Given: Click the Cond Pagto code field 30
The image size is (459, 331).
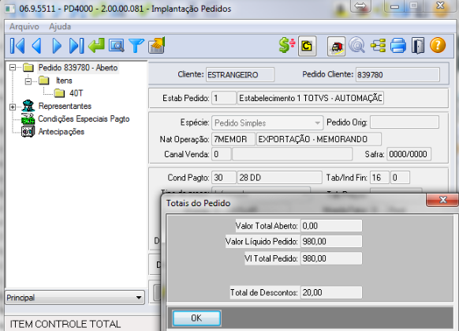Looking at the screenshot, I should tap(224, 178).
